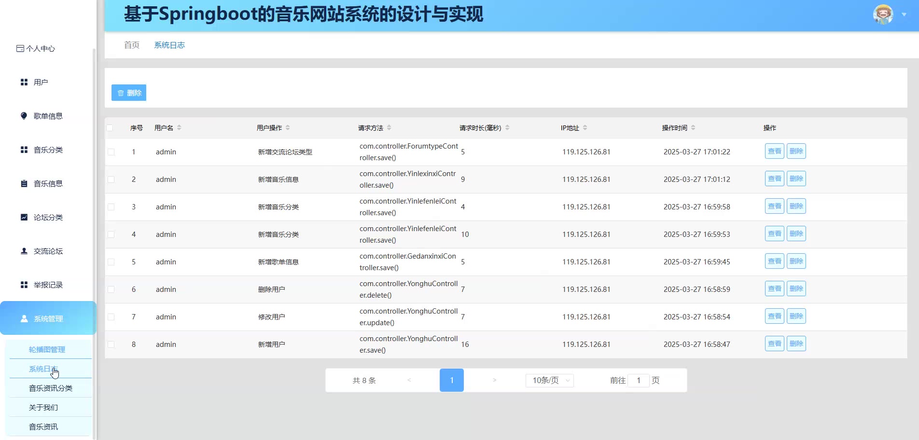
Task: Select the checkbox for the 删除用户 row
Action: (x=111, y=289)
